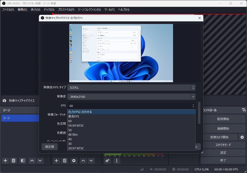
Task: Toggle スタジオモード button
Action: tap(223, 145)
